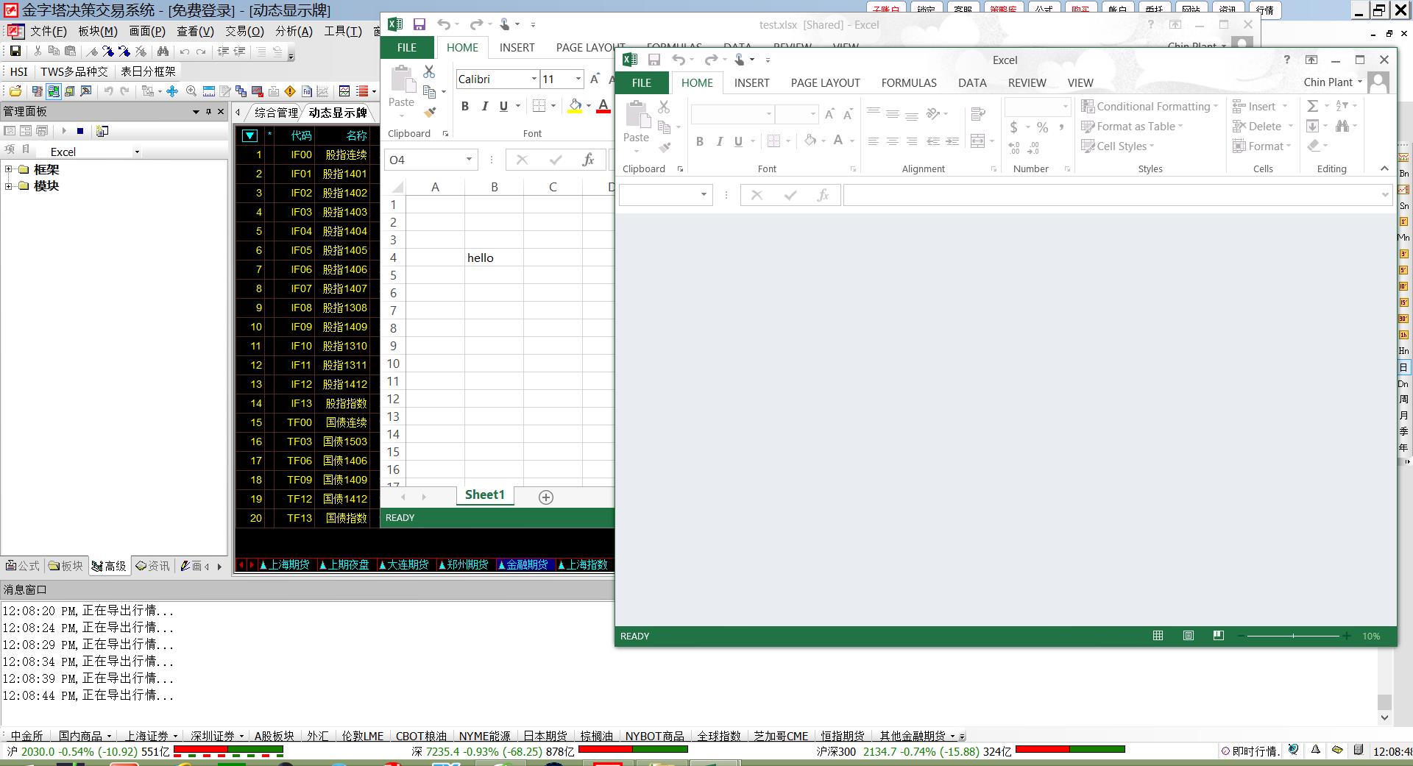Collapse the ribbon in front Excel window
The image size is (1413, 766).
[x=1384, y=169]
